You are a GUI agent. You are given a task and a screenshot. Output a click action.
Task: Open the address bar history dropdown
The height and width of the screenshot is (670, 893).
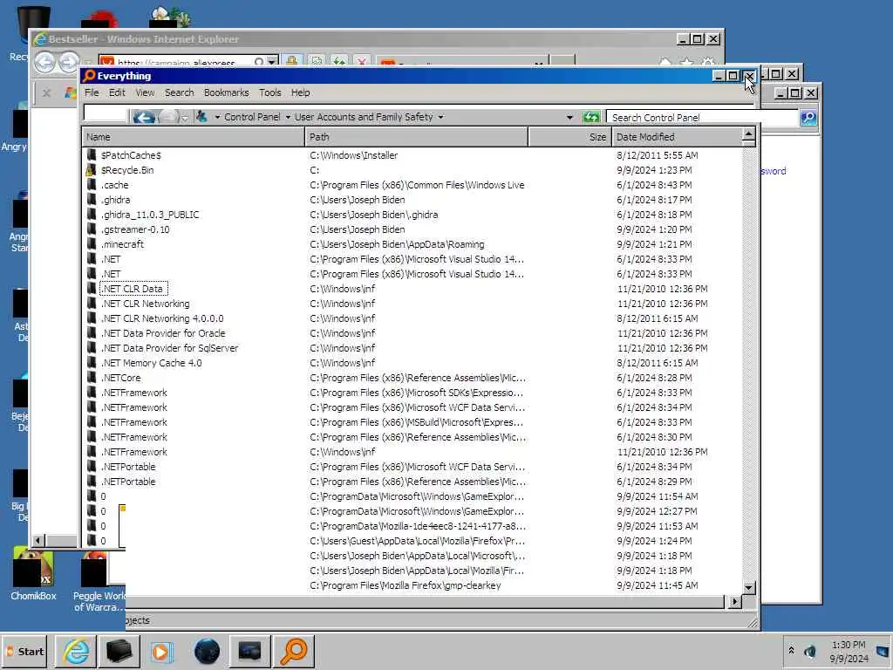pos(569,118)
